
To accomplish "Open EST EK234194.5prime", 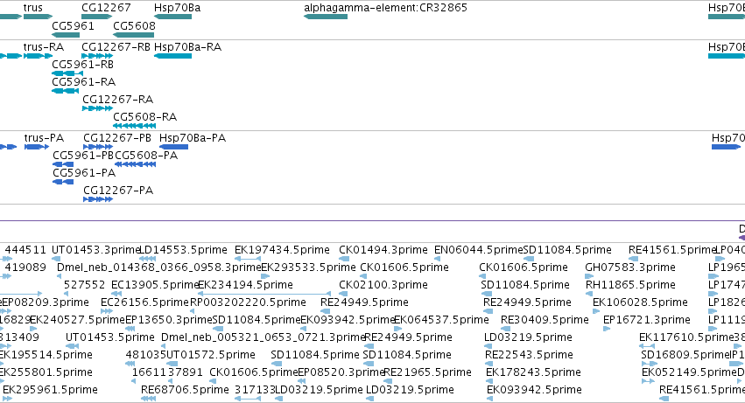I will tap(246, 285).
